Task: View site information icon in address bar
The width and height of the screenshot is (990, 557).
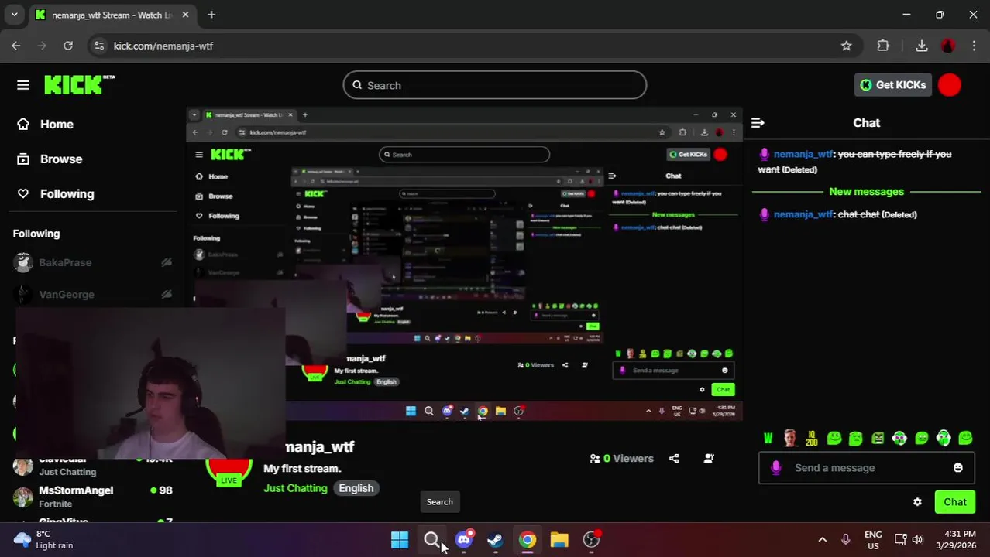Action: pyautogui.click(x=98, y=46)
